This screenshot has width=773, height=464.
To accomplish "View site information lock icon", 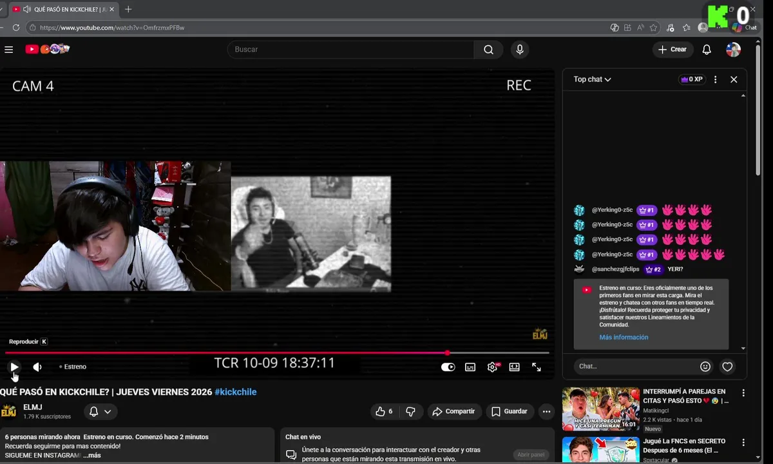I will [32, 28].
